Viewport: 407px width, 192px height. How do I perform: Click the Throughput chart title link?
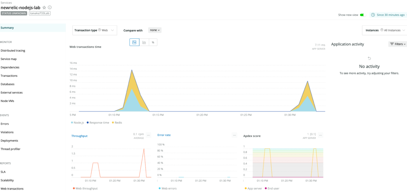(x=79, y=136)
